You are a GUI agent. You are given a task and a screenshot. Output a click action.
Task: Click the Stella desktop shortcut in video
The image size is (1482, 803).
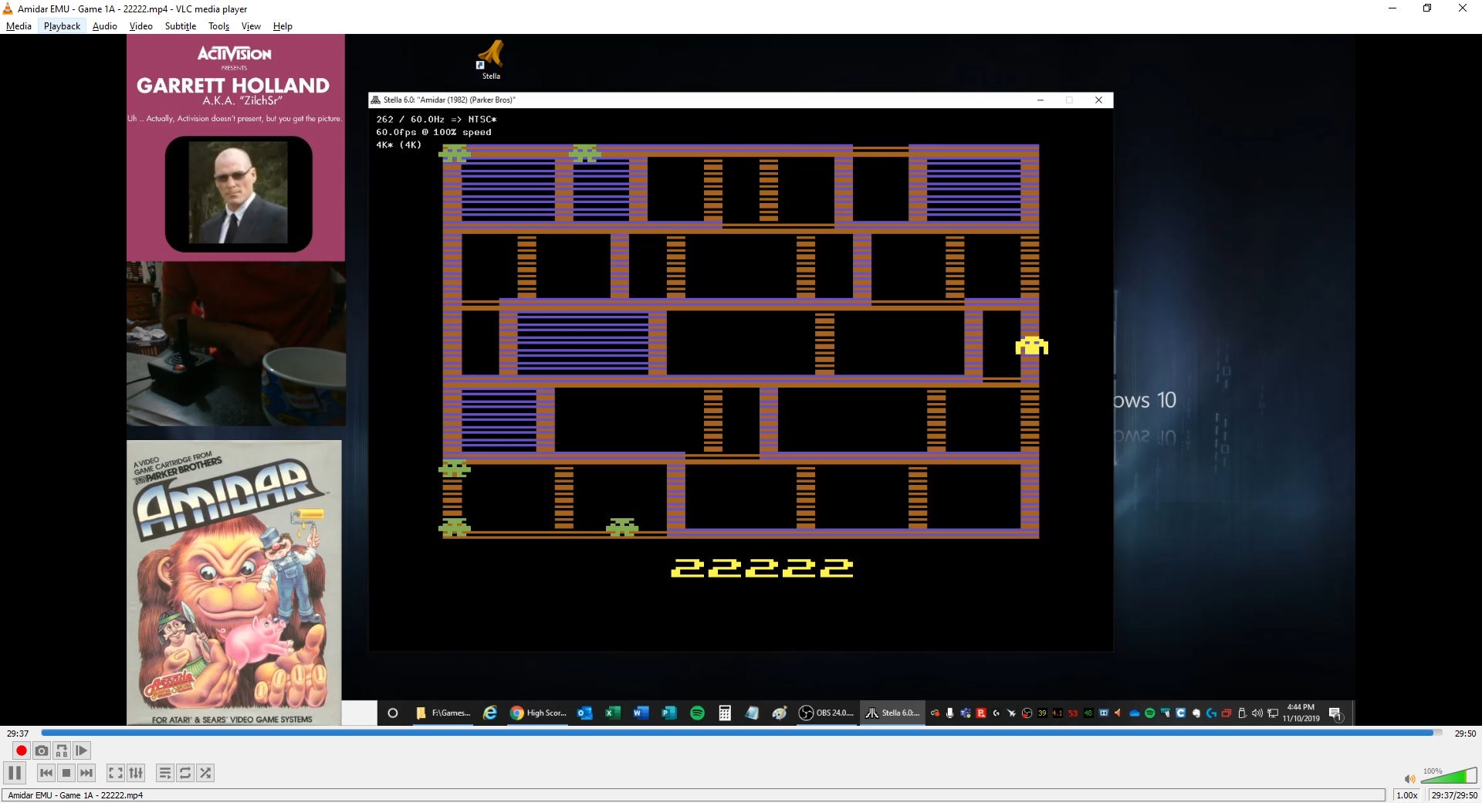(491, 59)
